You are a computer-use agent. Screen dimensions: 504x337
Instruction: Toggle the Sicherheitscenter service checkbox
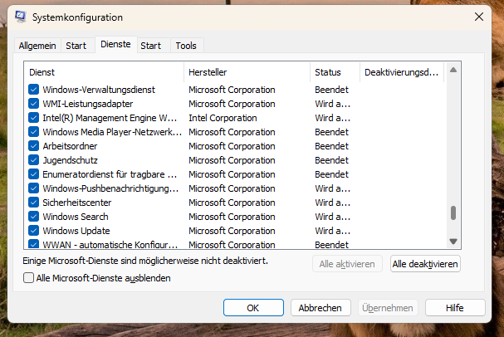coord(34,203)
